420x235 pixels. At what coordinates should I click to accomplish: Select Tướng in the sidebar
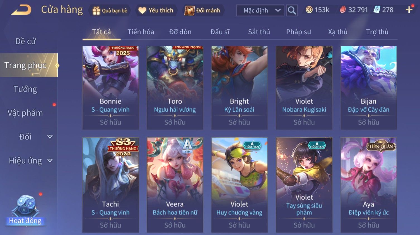(25, 89)
